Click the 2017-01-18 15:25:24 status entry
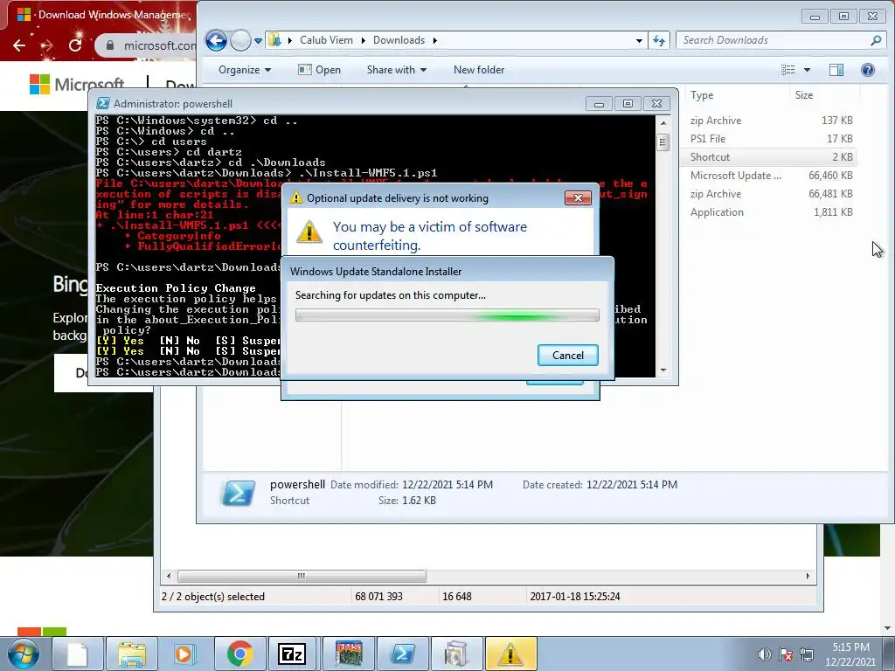Screen dimensions: 895x671 (575, 596)
